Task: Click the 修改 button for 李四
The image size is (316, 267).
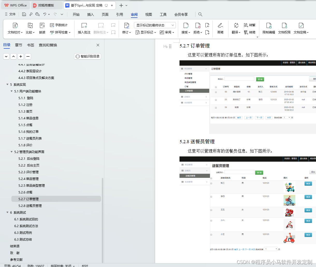Action: [x=308, y=197]
